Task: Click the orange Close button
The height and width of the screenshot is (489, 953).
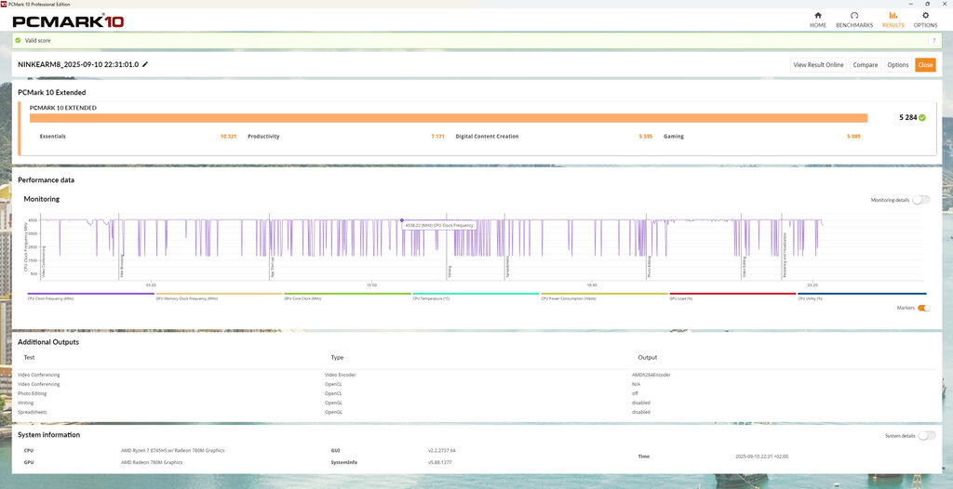Action: (x=924, y=65)
